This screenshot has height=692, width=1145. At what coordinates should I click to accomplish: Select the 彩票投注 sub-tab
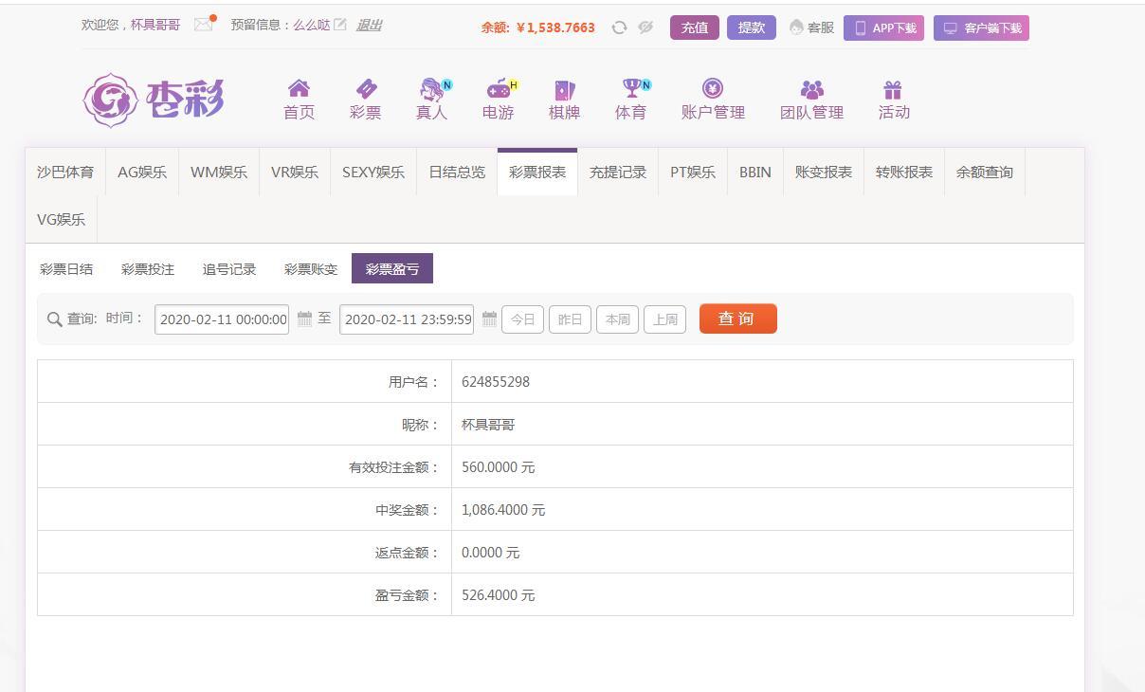point(148,269)
